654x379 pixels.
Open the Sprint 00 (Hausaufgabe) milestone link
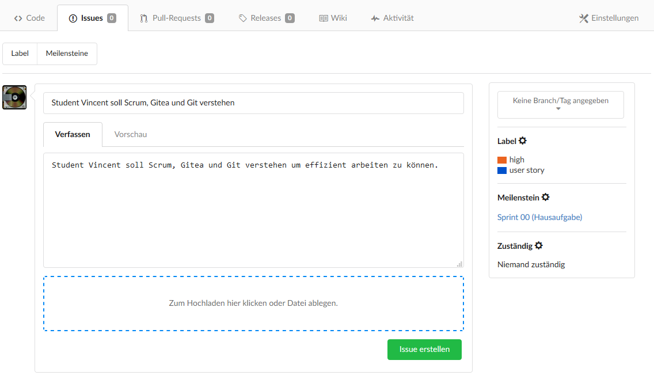[539, 217]
